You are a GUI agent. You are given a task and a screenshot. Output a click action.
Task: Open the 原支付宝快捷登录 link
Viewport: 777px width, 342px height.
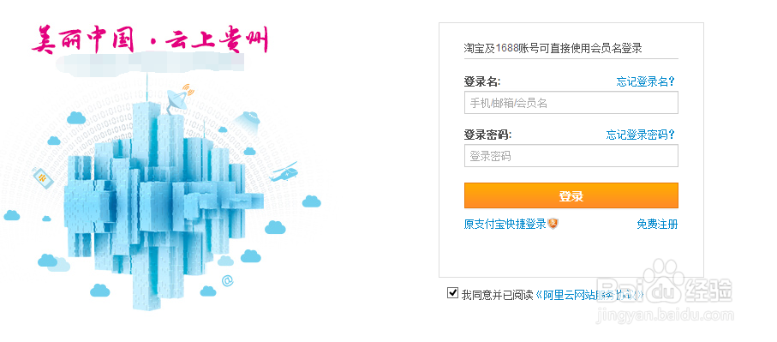click(x=505, y=224)
